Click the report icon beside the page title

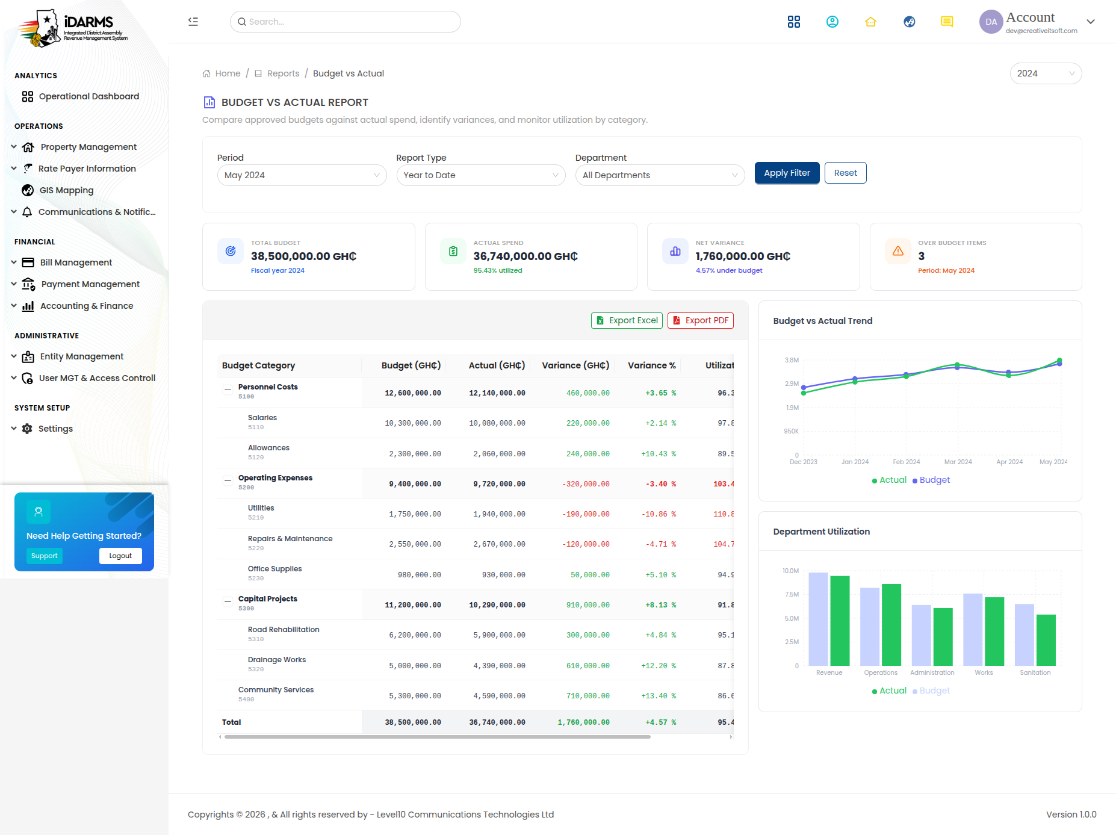(209, 102)
